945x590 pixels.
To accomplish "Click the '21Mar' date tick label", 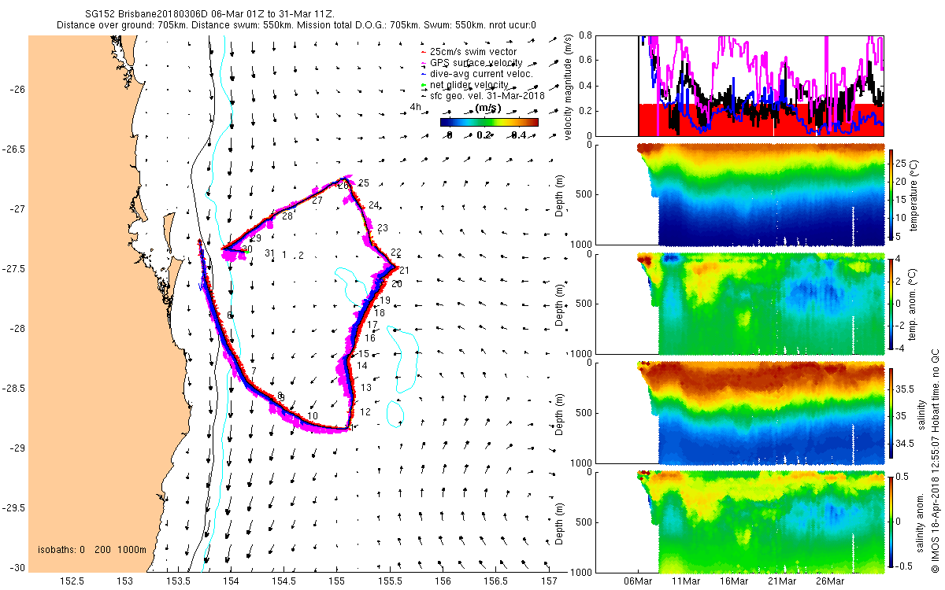I will [x=783, y=582].
